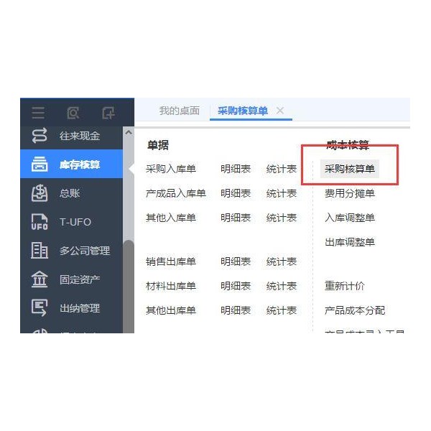Switch to the 我的桌面 tab

coord(179,111)
